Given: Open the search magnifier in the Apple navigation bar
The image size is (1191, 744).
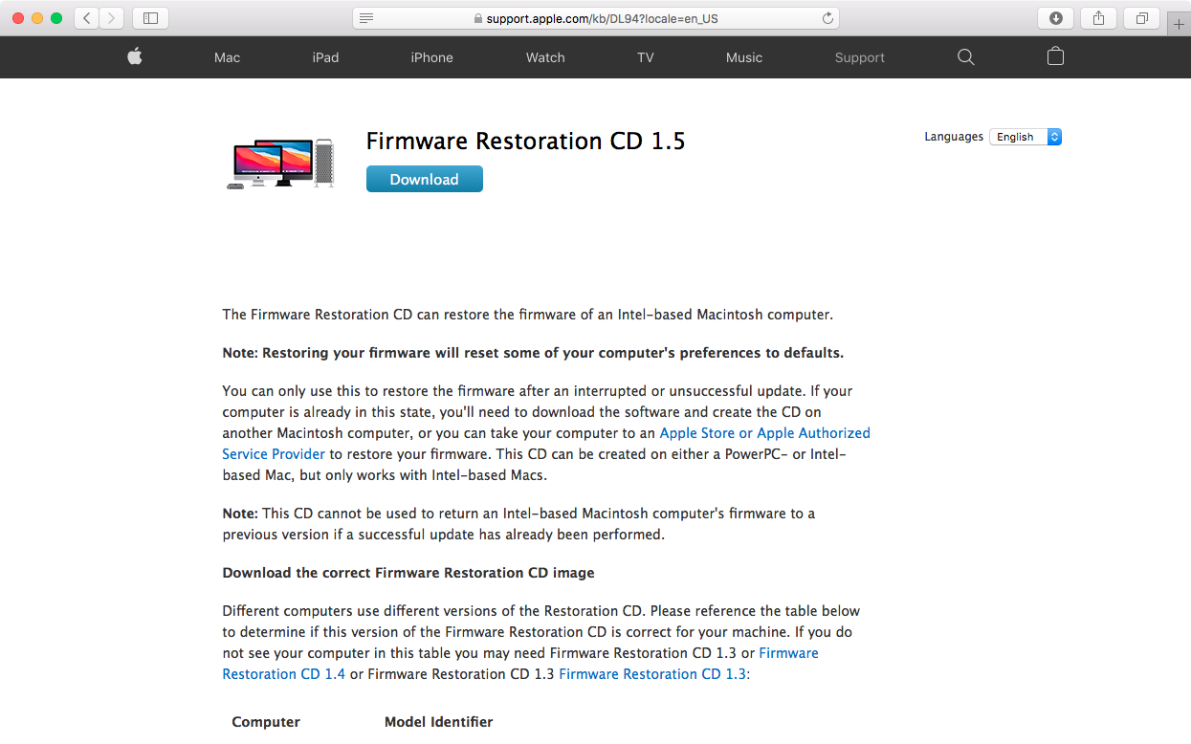Looking at the screenshot, I should (966, 57).
